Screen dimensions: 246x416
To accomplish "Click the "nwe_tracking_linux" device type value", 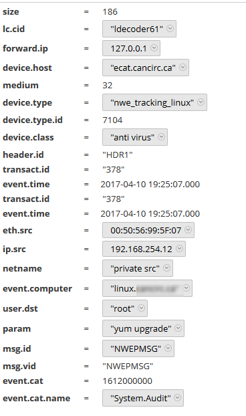I will point(152,102).
